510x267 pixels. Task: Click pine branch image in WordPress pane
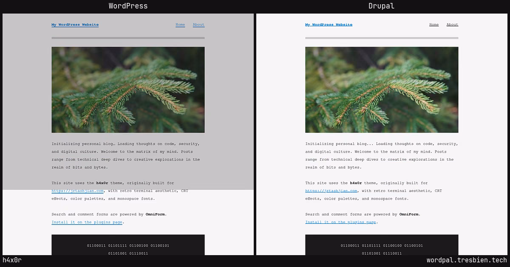tap(128, 90)
